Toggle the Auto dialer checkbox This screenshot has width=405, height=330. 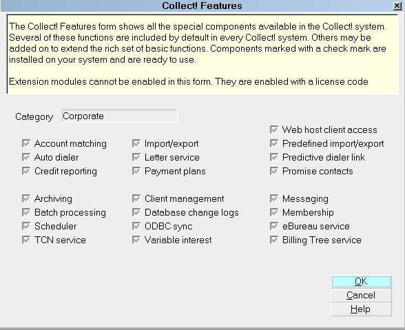[x=26, y=157]
